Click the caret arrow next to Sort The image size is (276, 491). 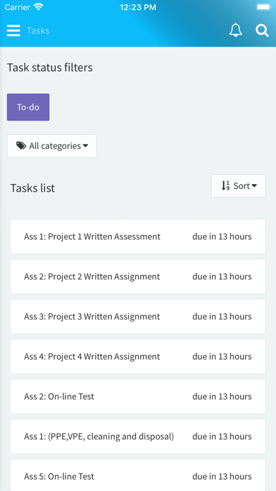click(x=254, y=186)
